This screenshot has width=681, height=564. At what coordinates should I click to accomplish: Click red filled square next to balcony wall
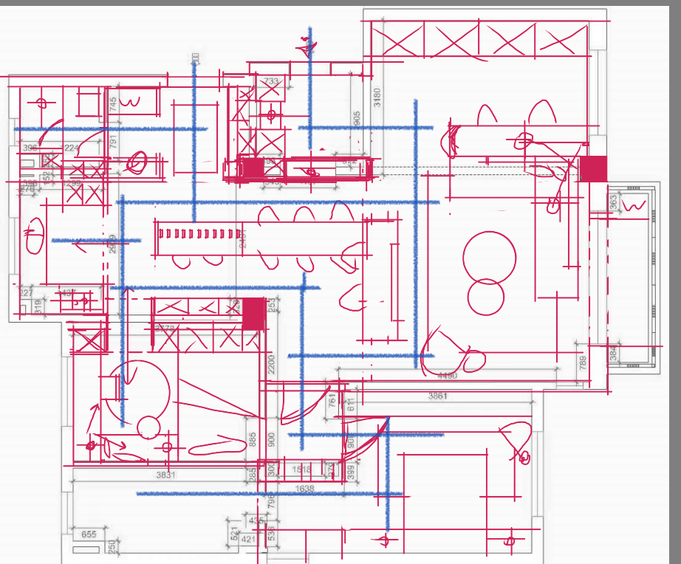(x=593, y=169)
